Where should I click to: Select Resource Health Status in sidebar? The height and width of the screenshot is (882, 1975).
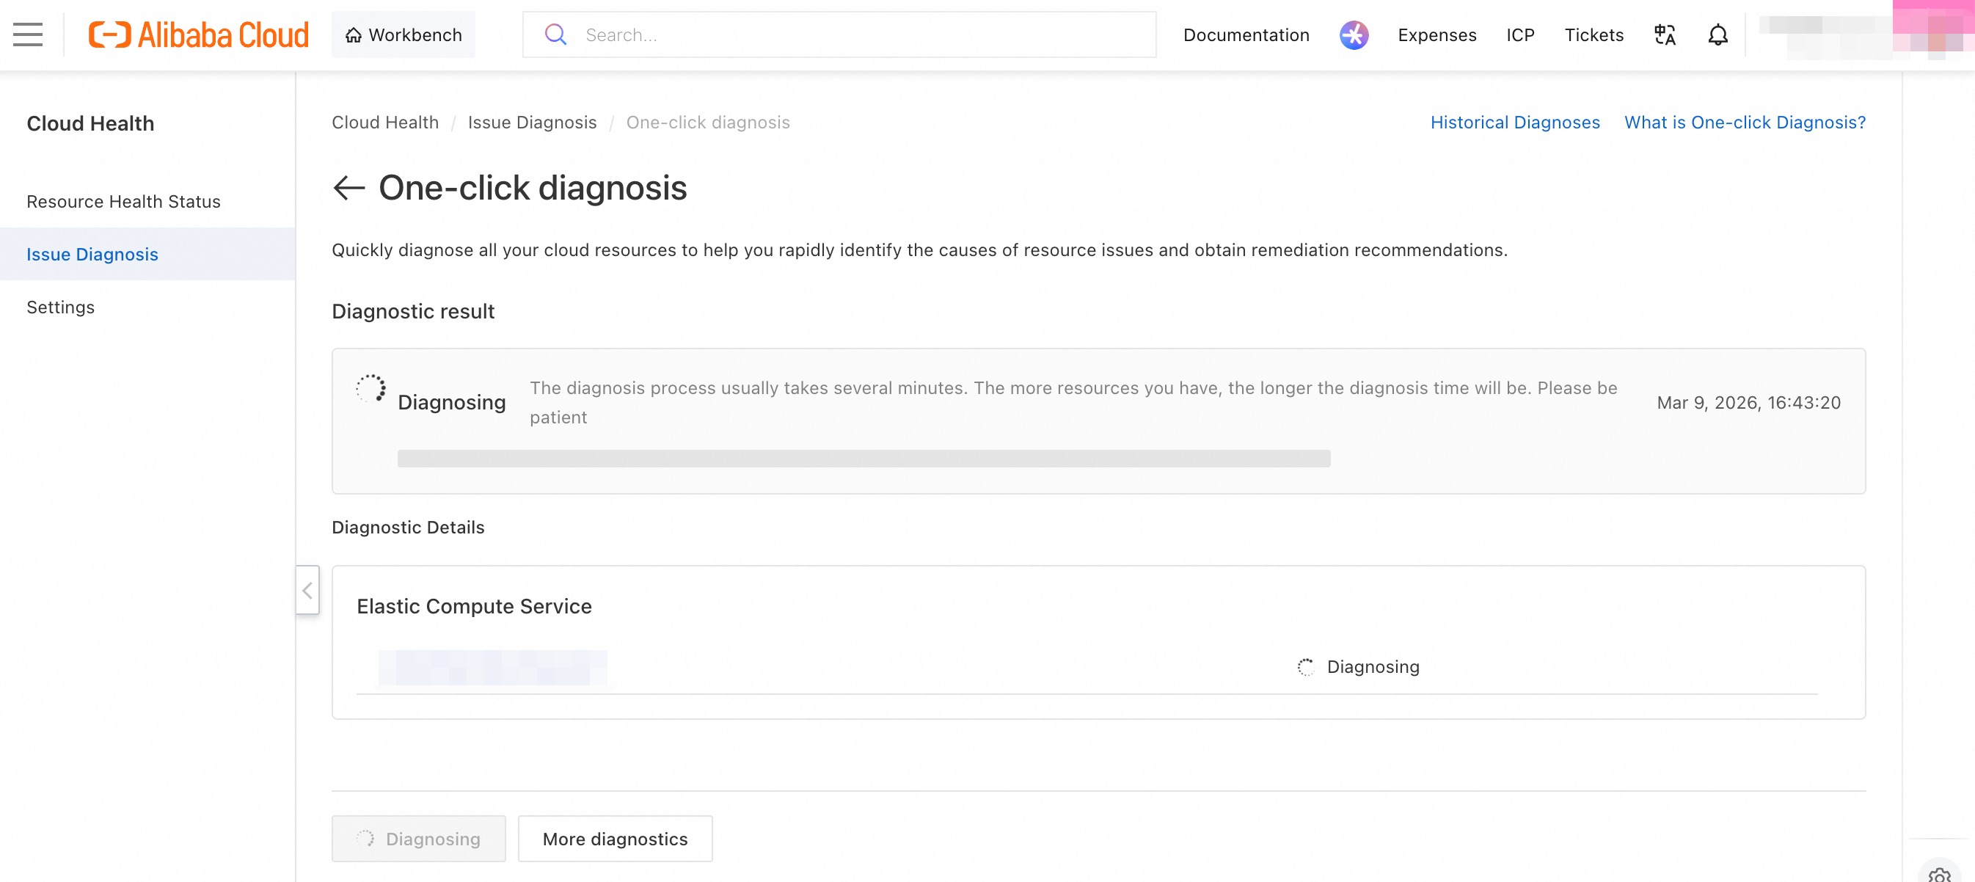pos(148,201)
